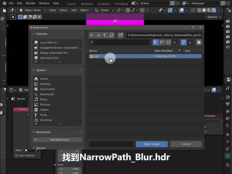Open WD Raid 0 (R:) volume
This screenshot has height=174, width=232.
(58, 58)
